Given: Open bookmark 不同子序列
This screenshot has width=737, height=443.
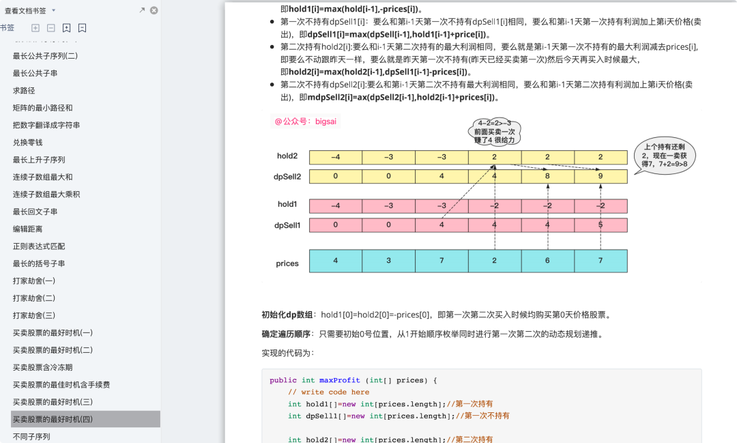Looking at the screenshot, I should [x=31, y=437].
